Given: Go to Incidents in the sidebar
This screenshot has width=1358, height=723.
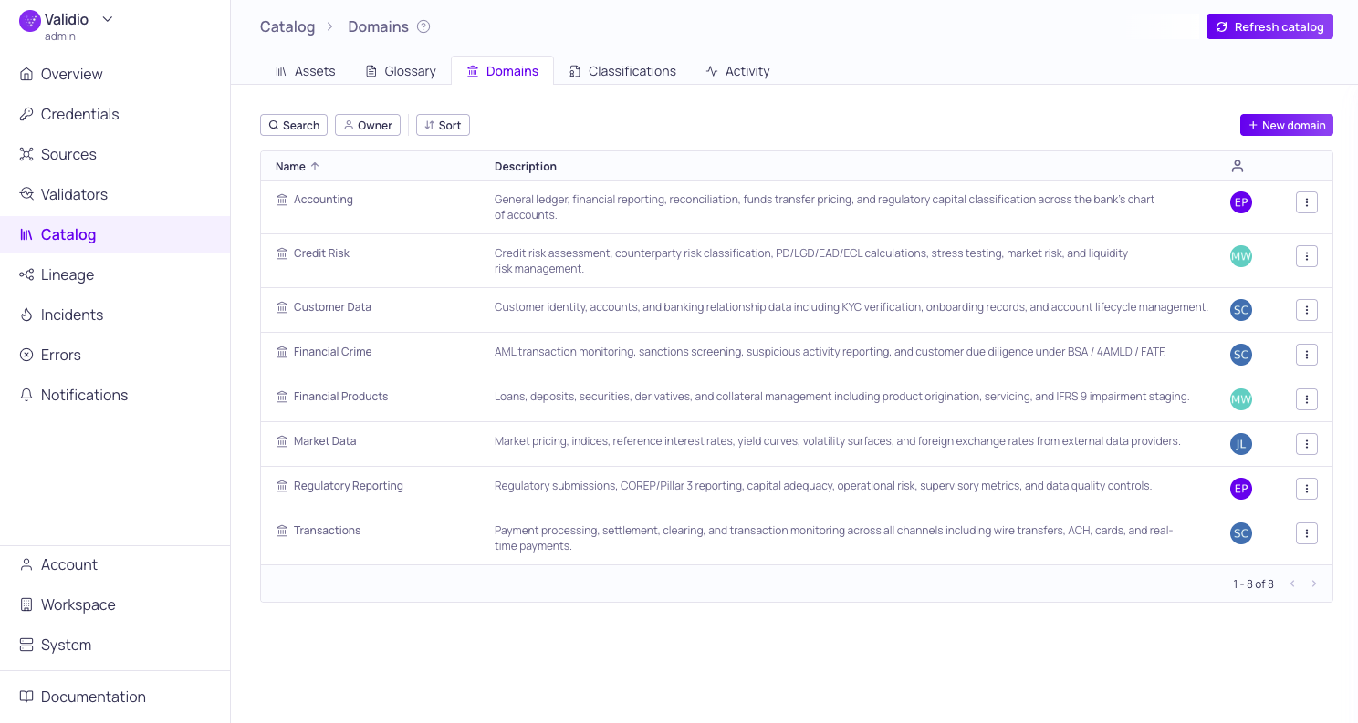Looking at the screenshot, I should pyautogui.click(x=115, y=315).
